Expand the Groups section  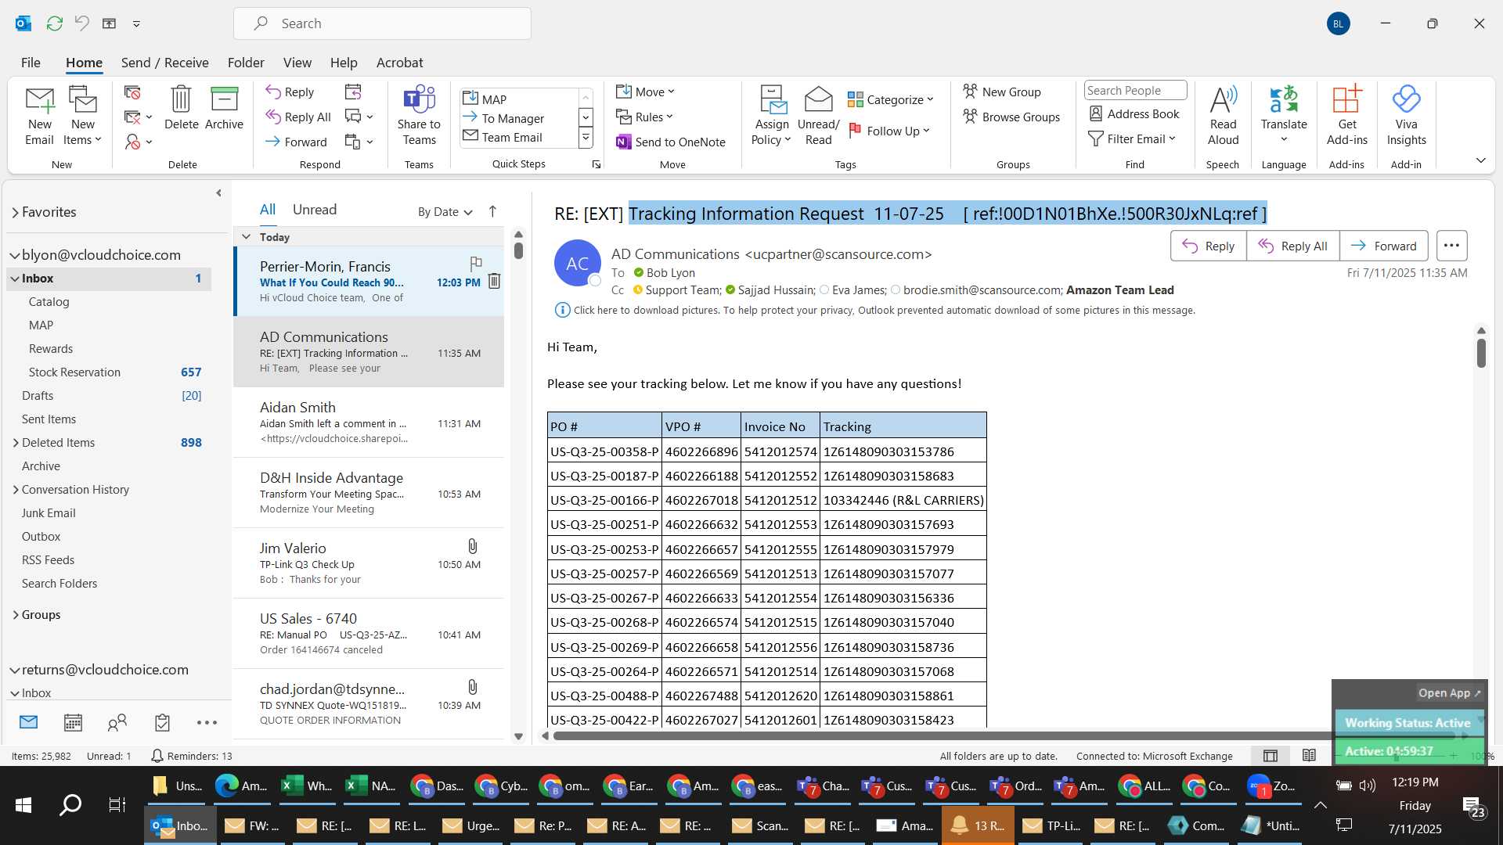[x=15, y=615]
